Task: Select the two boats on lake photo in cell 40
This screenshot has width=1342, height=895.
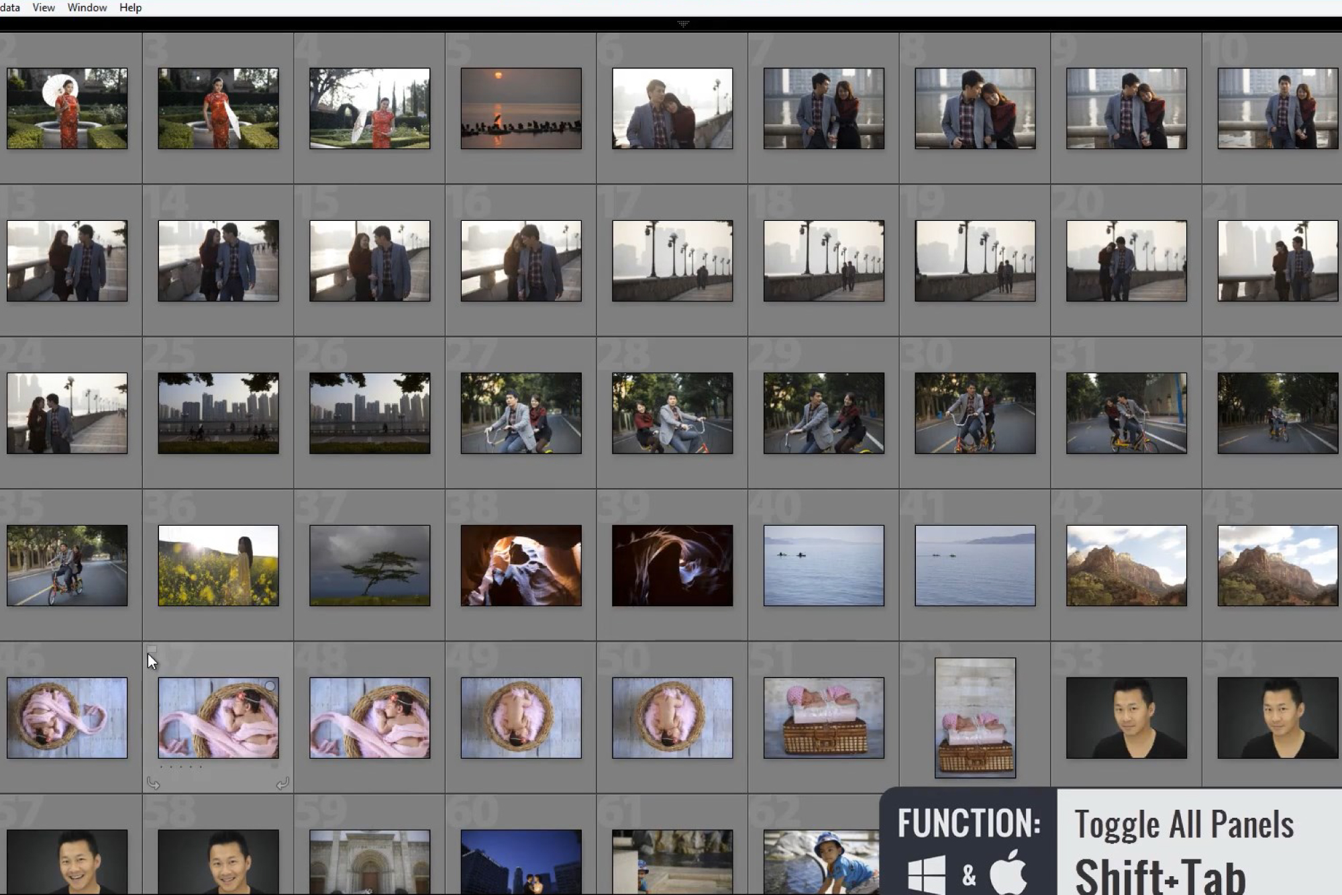Action: 824,565
